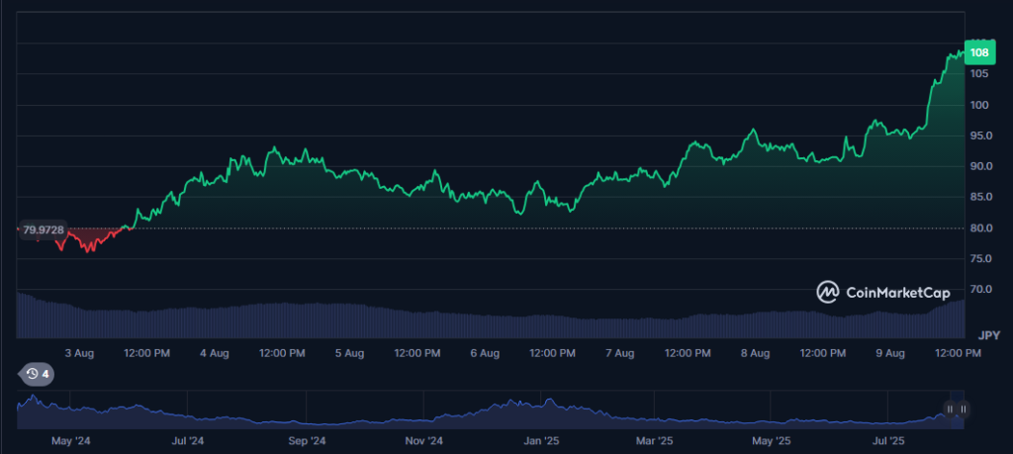Jump navigator to May '24

[70, 441]
